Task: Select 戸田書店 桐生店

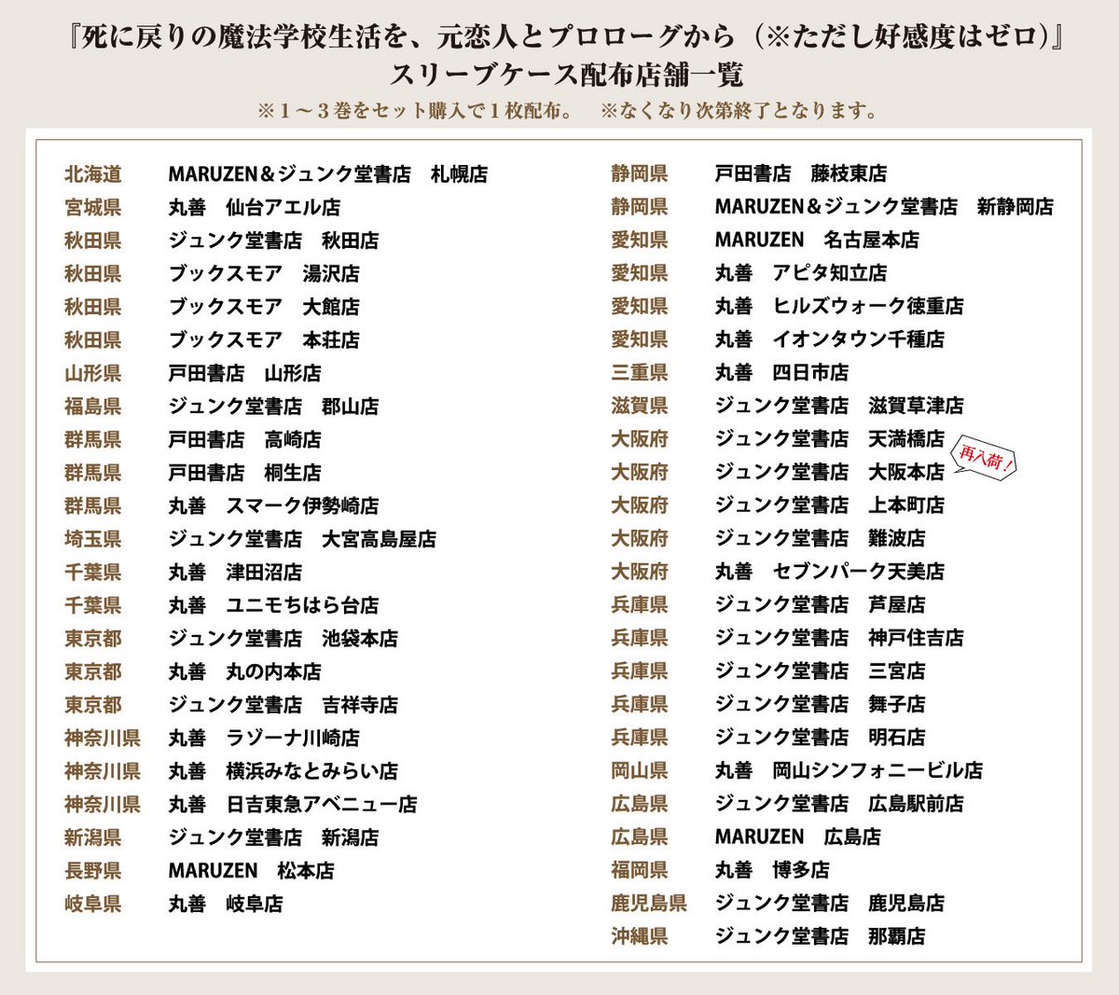Action: click(x=245, y=473)
